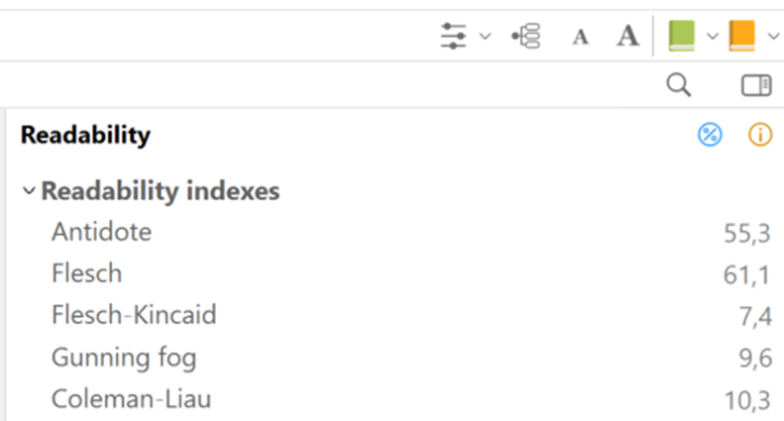
Task: Click the Flesch-Kincaid index entry
Action: coord(134,315)
